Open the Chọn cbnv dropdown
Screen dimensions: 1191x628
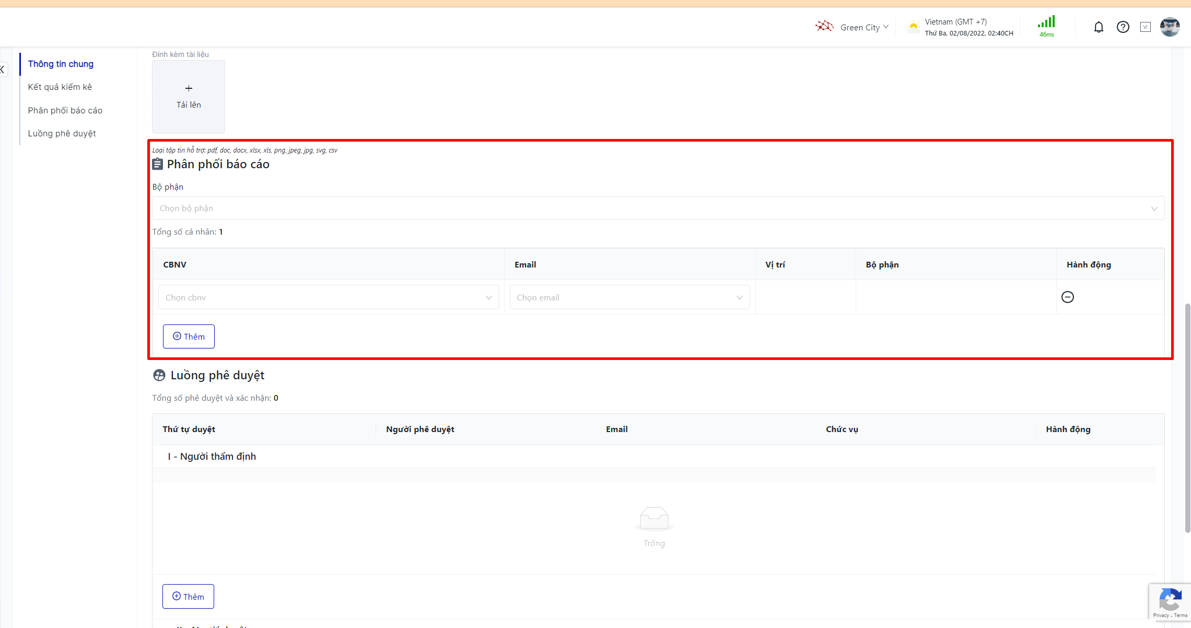(328, 297)
